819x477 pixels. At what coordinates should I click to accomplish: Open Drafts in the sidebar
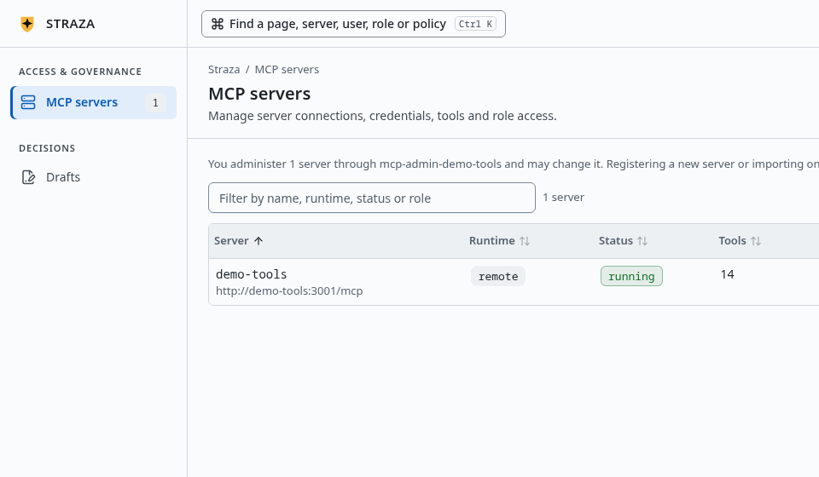click(x=94, y=177)
